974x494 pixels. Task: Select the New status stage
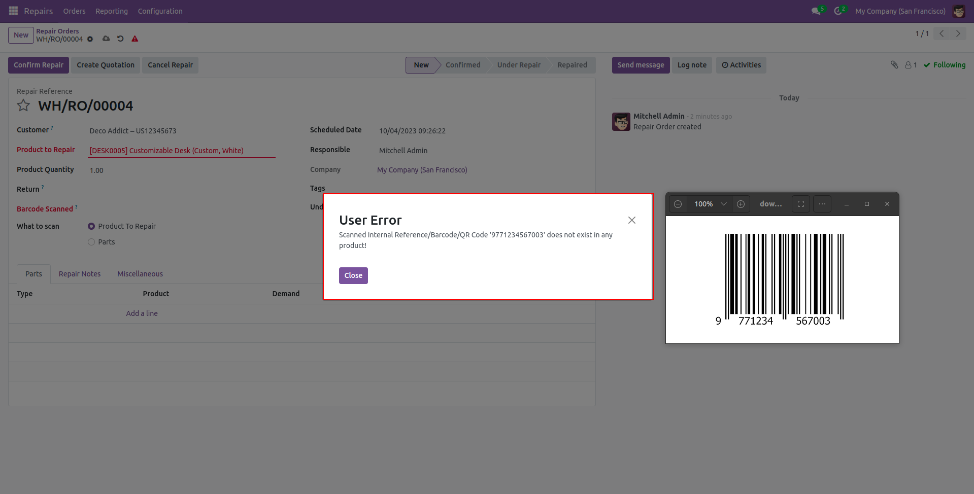coord(421,65)
